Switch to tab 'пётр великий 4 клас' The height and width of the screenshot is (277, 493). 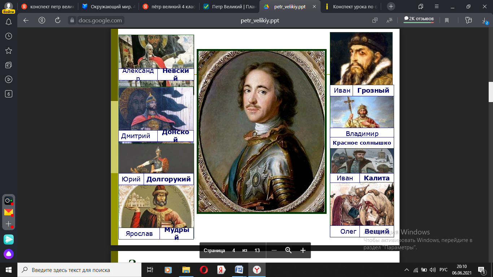169,6
